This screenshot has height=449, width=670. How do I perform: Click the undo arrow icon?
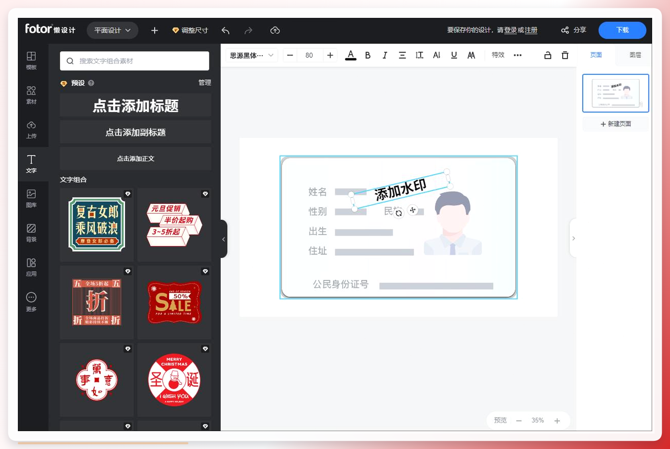coord(225,31)
